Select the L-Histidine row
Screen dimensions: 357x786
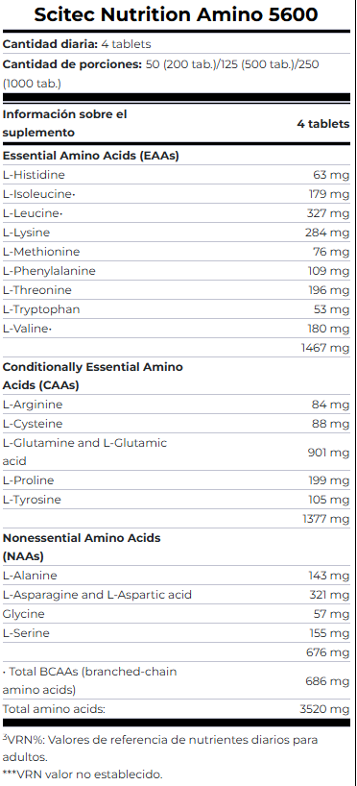click(176, 175)
